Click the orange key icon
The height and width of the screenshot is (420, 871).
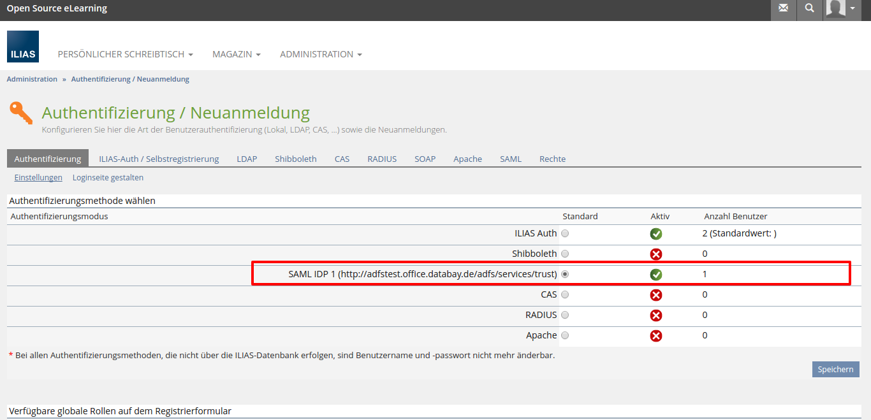tap(21, 113)
